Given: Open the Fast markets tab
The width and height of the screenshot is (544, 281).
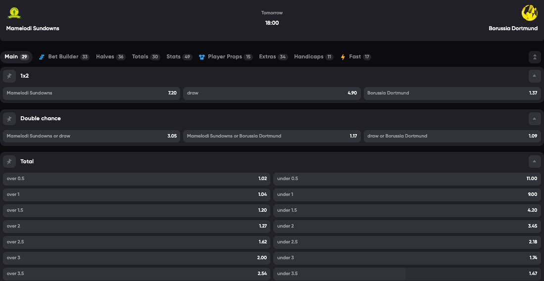Looking at the screenshot, I should coord(356,56).
